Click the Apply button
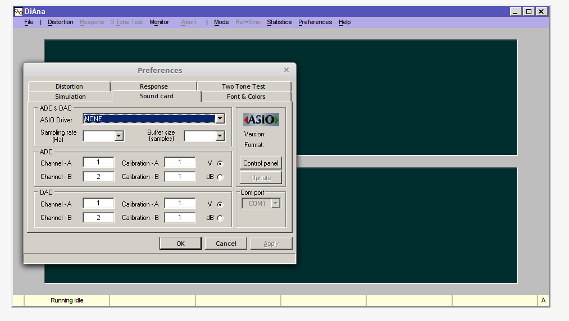 (271, 244)
